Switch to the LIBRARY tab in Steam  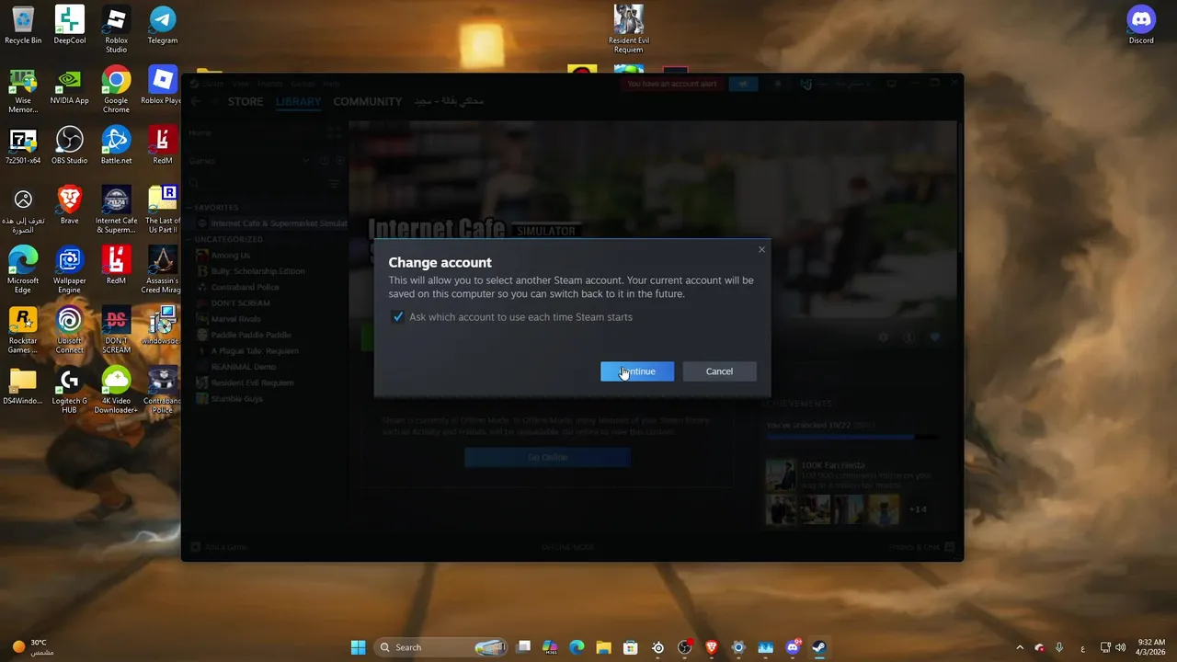[x=299, y=101]
